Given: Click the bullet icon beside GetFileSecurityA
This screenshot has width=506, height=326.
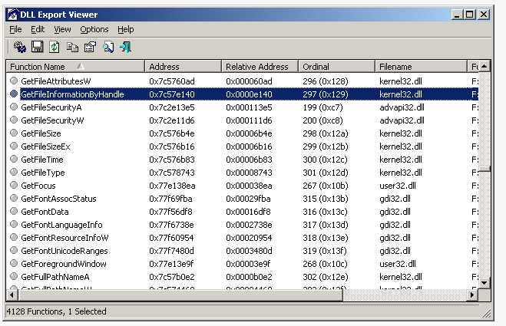Looking at the screenshot, I should coord(14,107).
